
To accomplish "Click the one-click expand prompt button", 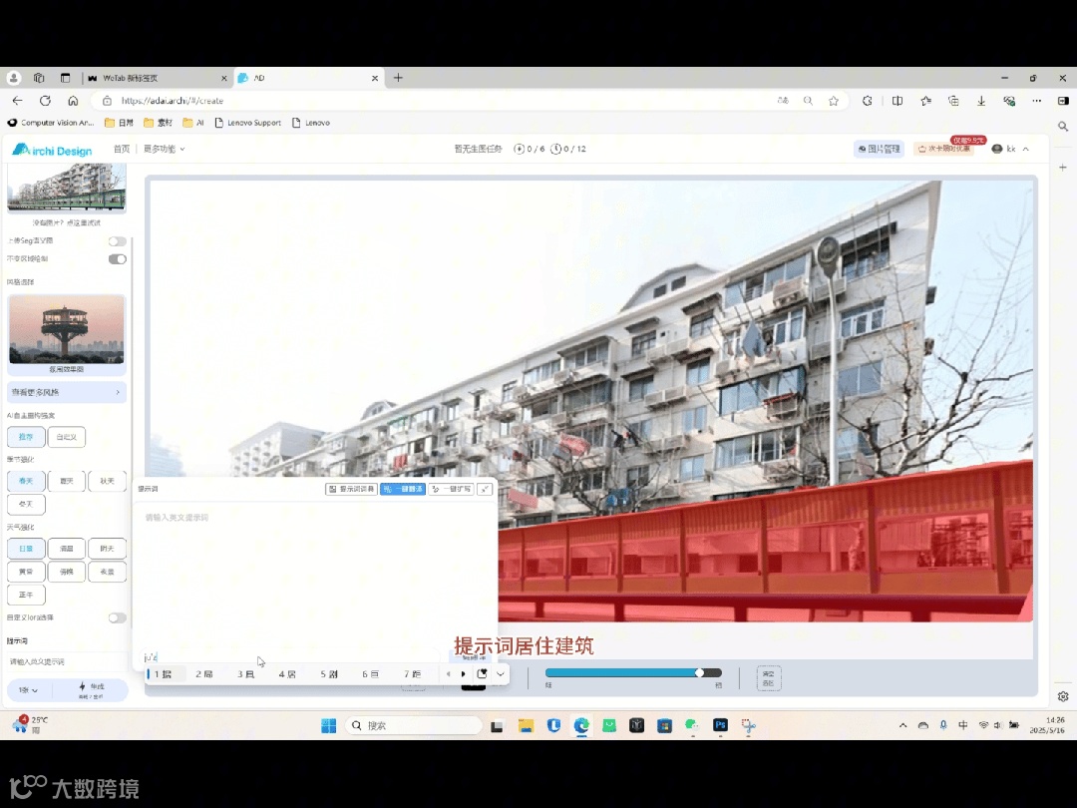I will 452,489.
